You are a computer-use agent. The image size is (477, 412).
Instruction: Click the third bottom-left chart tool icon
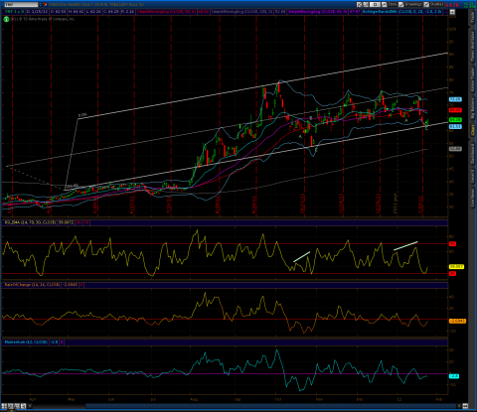coord(17,406)
